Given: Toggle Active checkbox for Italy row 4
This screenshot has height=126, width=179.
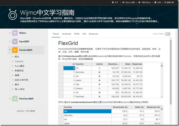Looking at the screenshot, I should [99, 84].
